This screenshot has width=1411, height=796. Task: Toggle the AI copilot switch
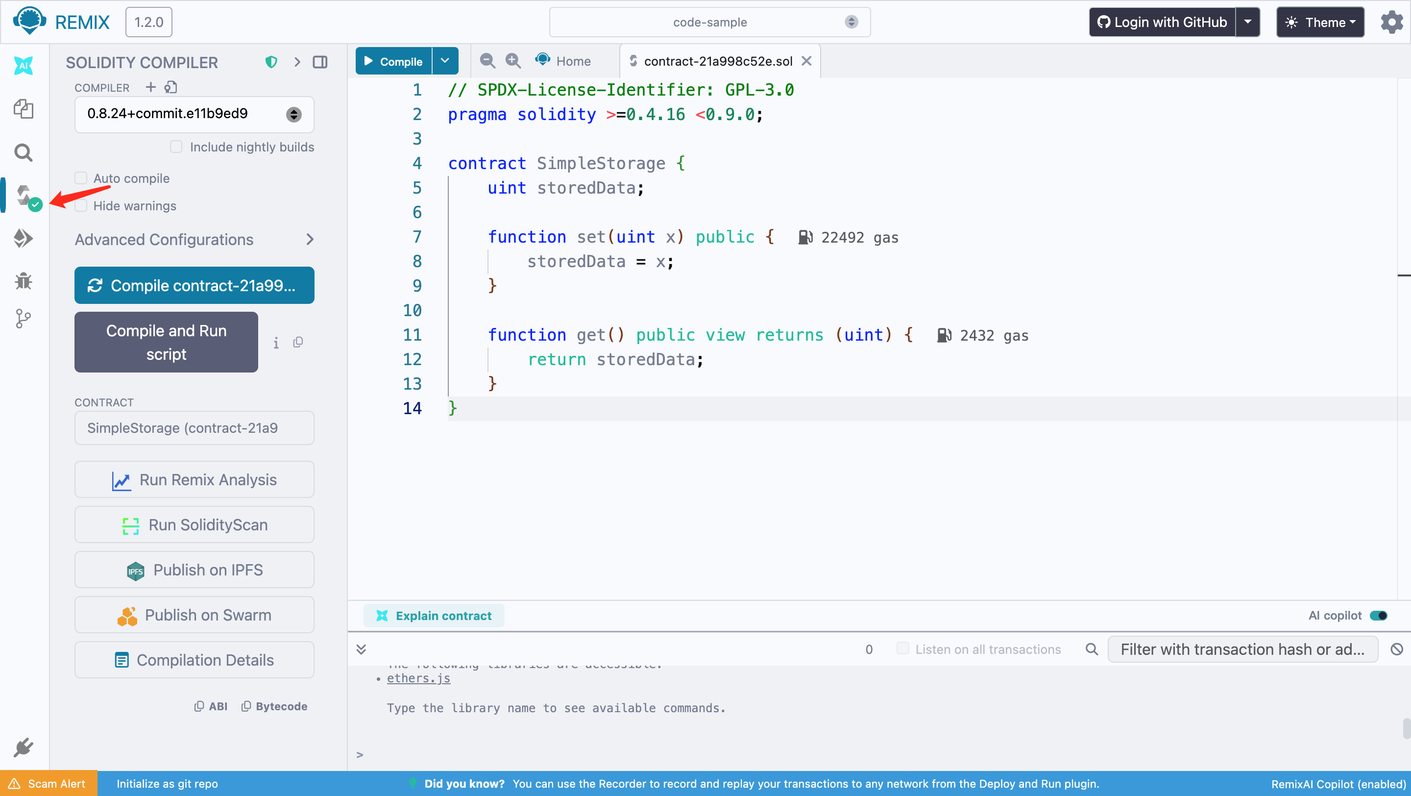(x=1378, y=615)
